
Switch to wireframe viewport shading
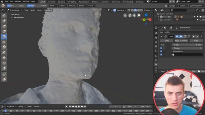132,10
